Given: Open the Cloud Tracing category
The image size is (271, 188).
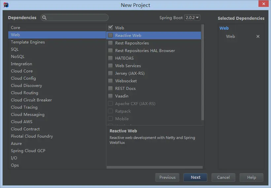Looking at the screenshot, I should pyautogui.click(x=57, y=107).
